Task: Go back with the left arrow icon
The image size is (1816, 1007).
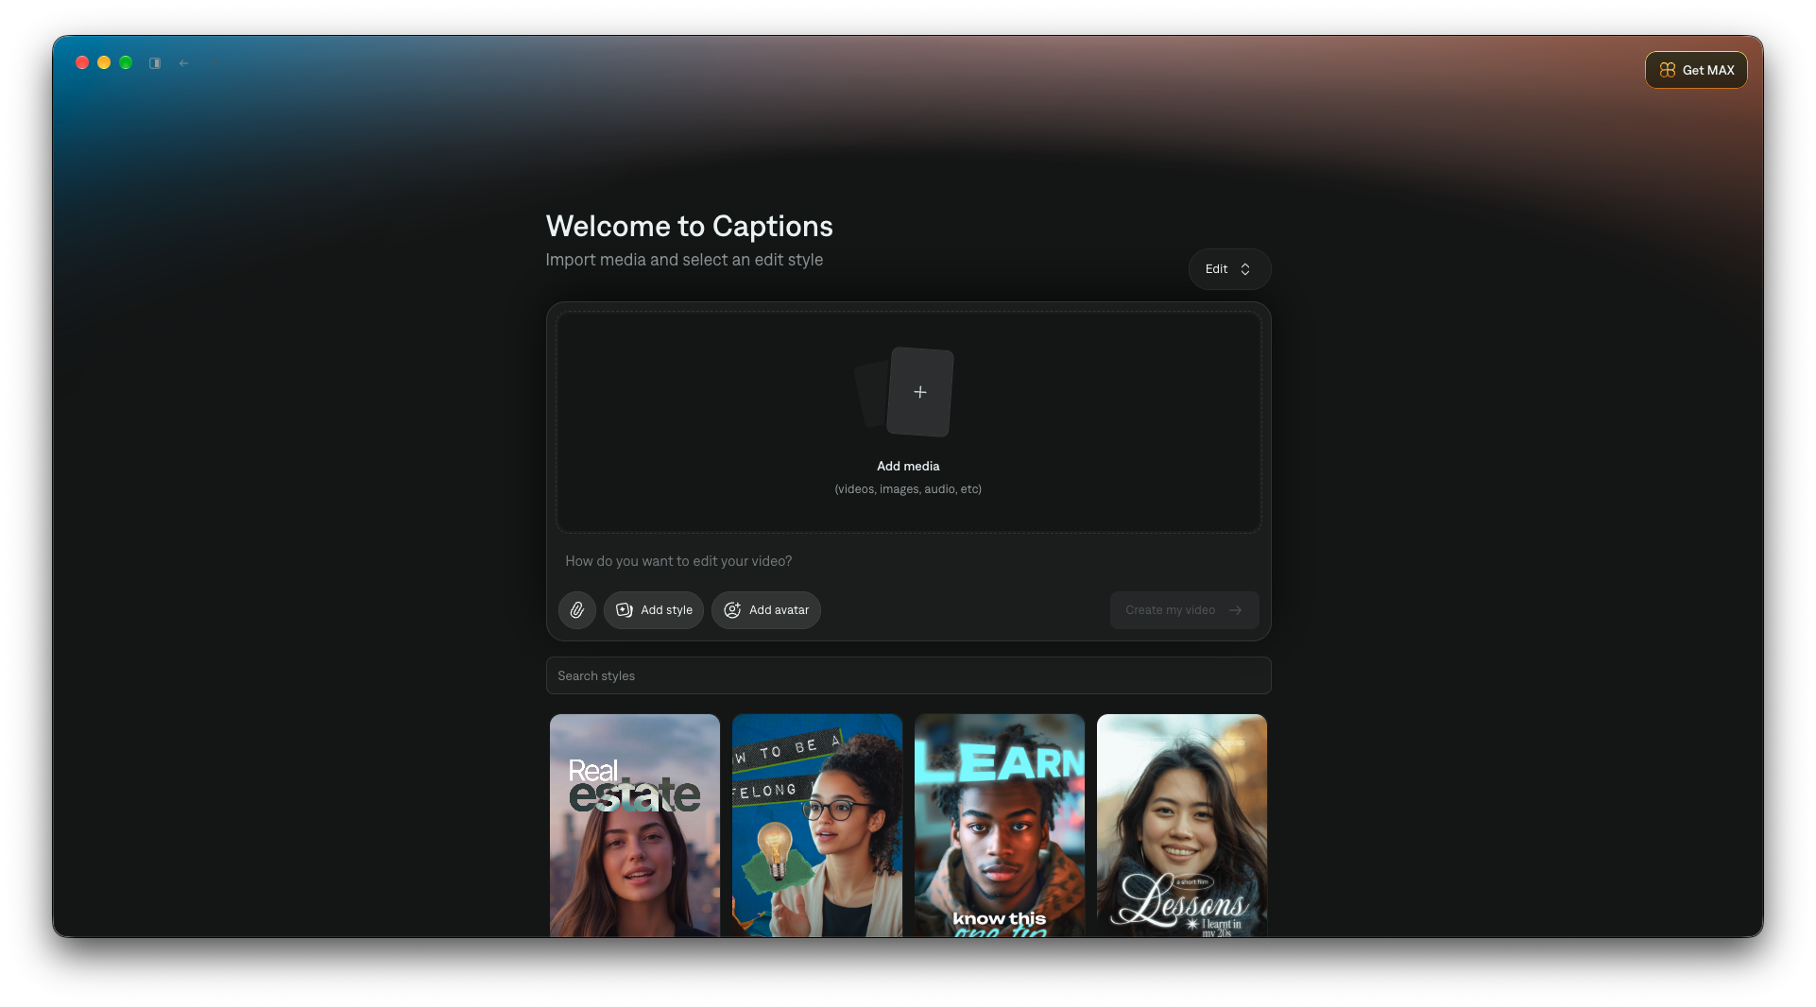Action: coord(184,63)
